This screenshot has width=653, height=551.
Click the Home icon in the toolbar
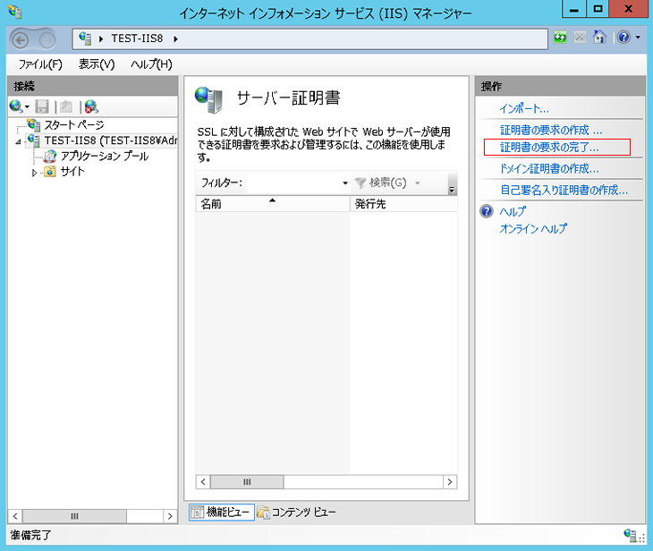(x=599, y=37)
